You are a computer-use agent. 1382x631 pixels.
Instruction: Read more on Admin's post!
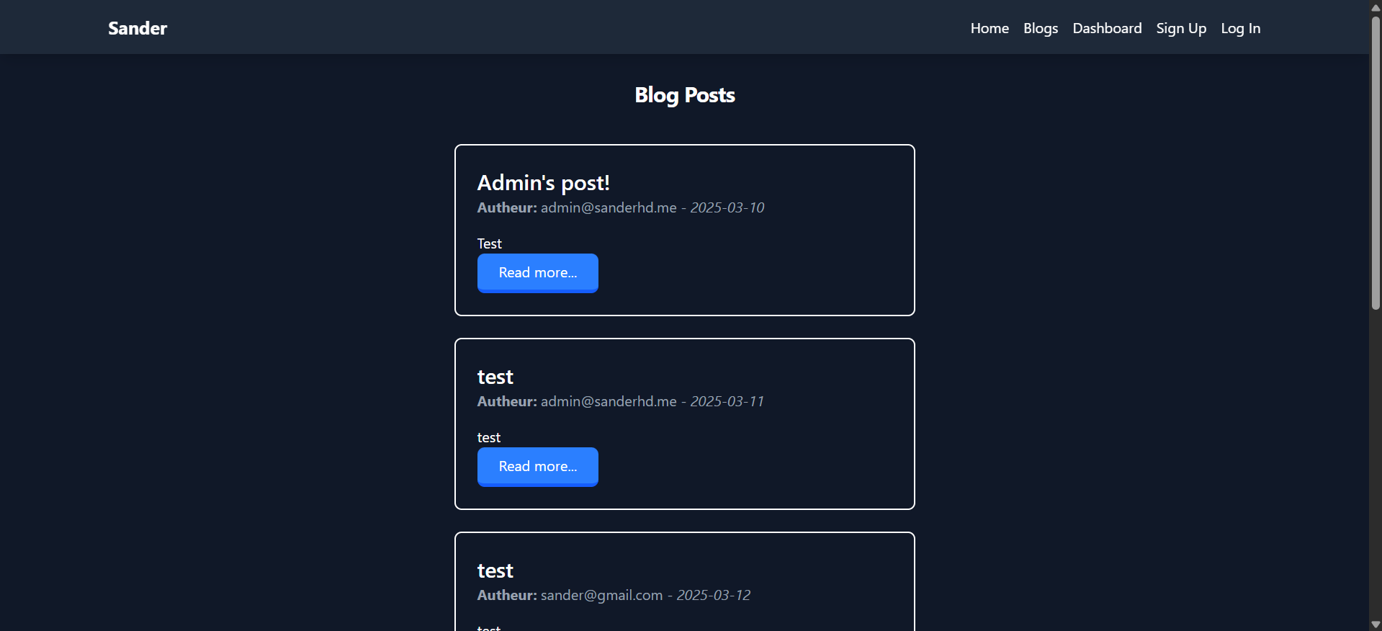[x=537, y=273]
